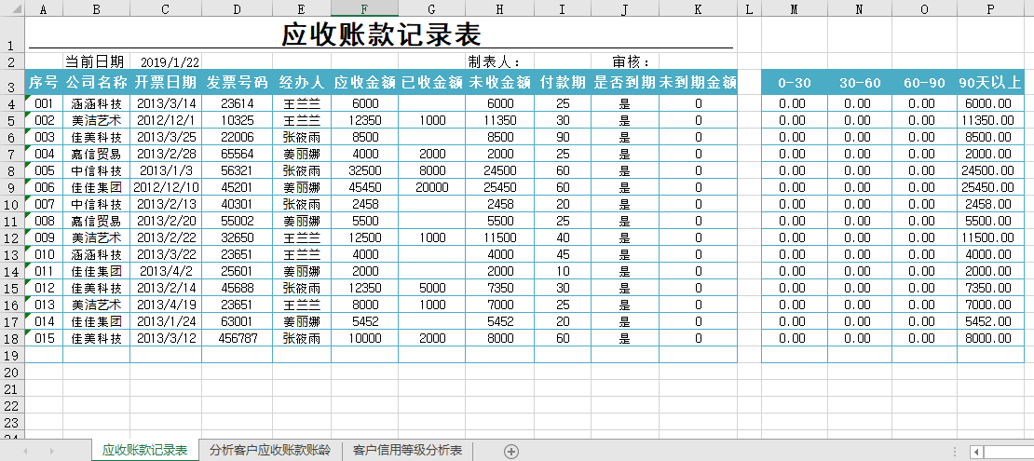Select column F header

coord(364,8)
